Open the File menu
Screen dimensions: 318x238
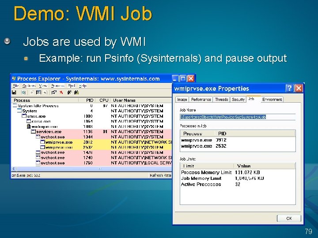15,86
